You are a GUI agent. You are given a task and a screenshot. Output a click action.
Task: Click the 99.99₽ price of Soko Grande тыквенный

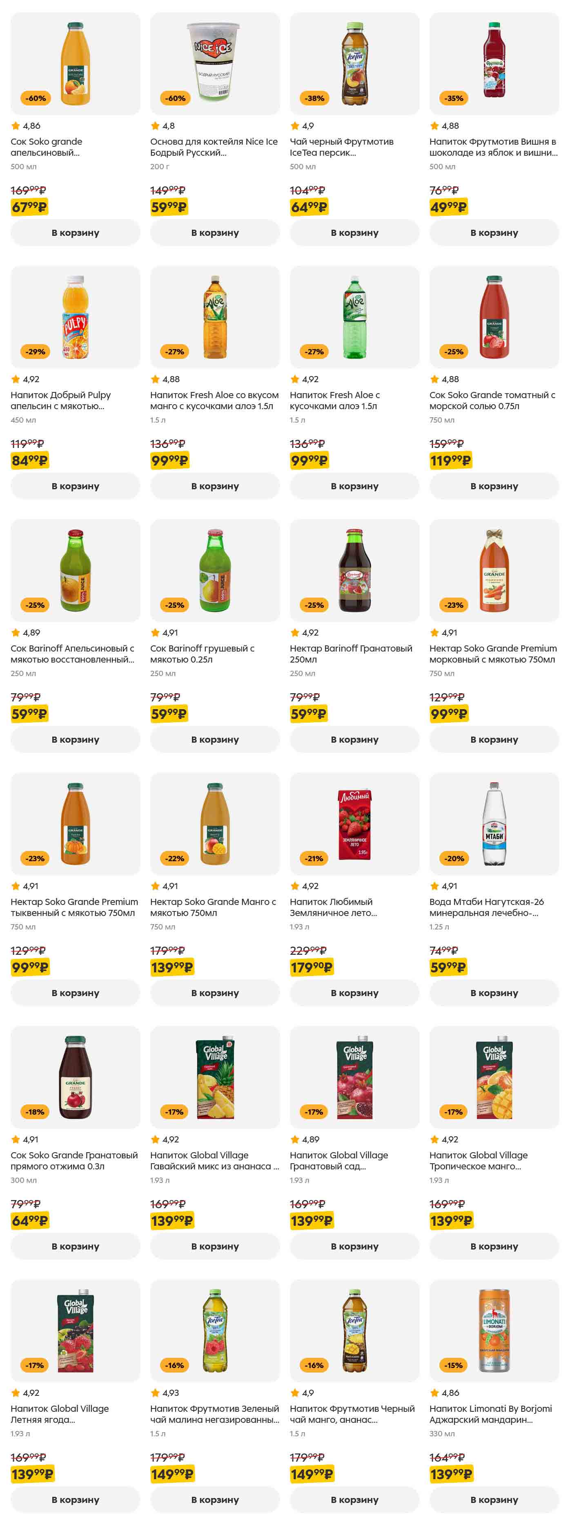click(30, 967)
